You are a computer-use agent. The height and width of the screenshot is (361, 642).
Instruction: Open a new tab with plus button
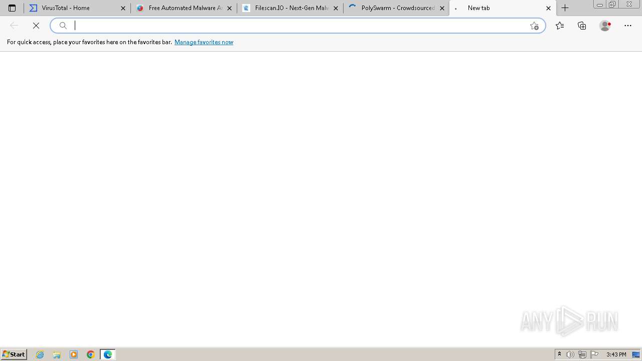point(565,8)
